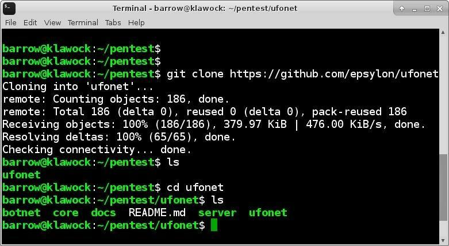Click the scrollbar down arrow
Viewport: 449px width, 246px height.
(x=443, y=240)
